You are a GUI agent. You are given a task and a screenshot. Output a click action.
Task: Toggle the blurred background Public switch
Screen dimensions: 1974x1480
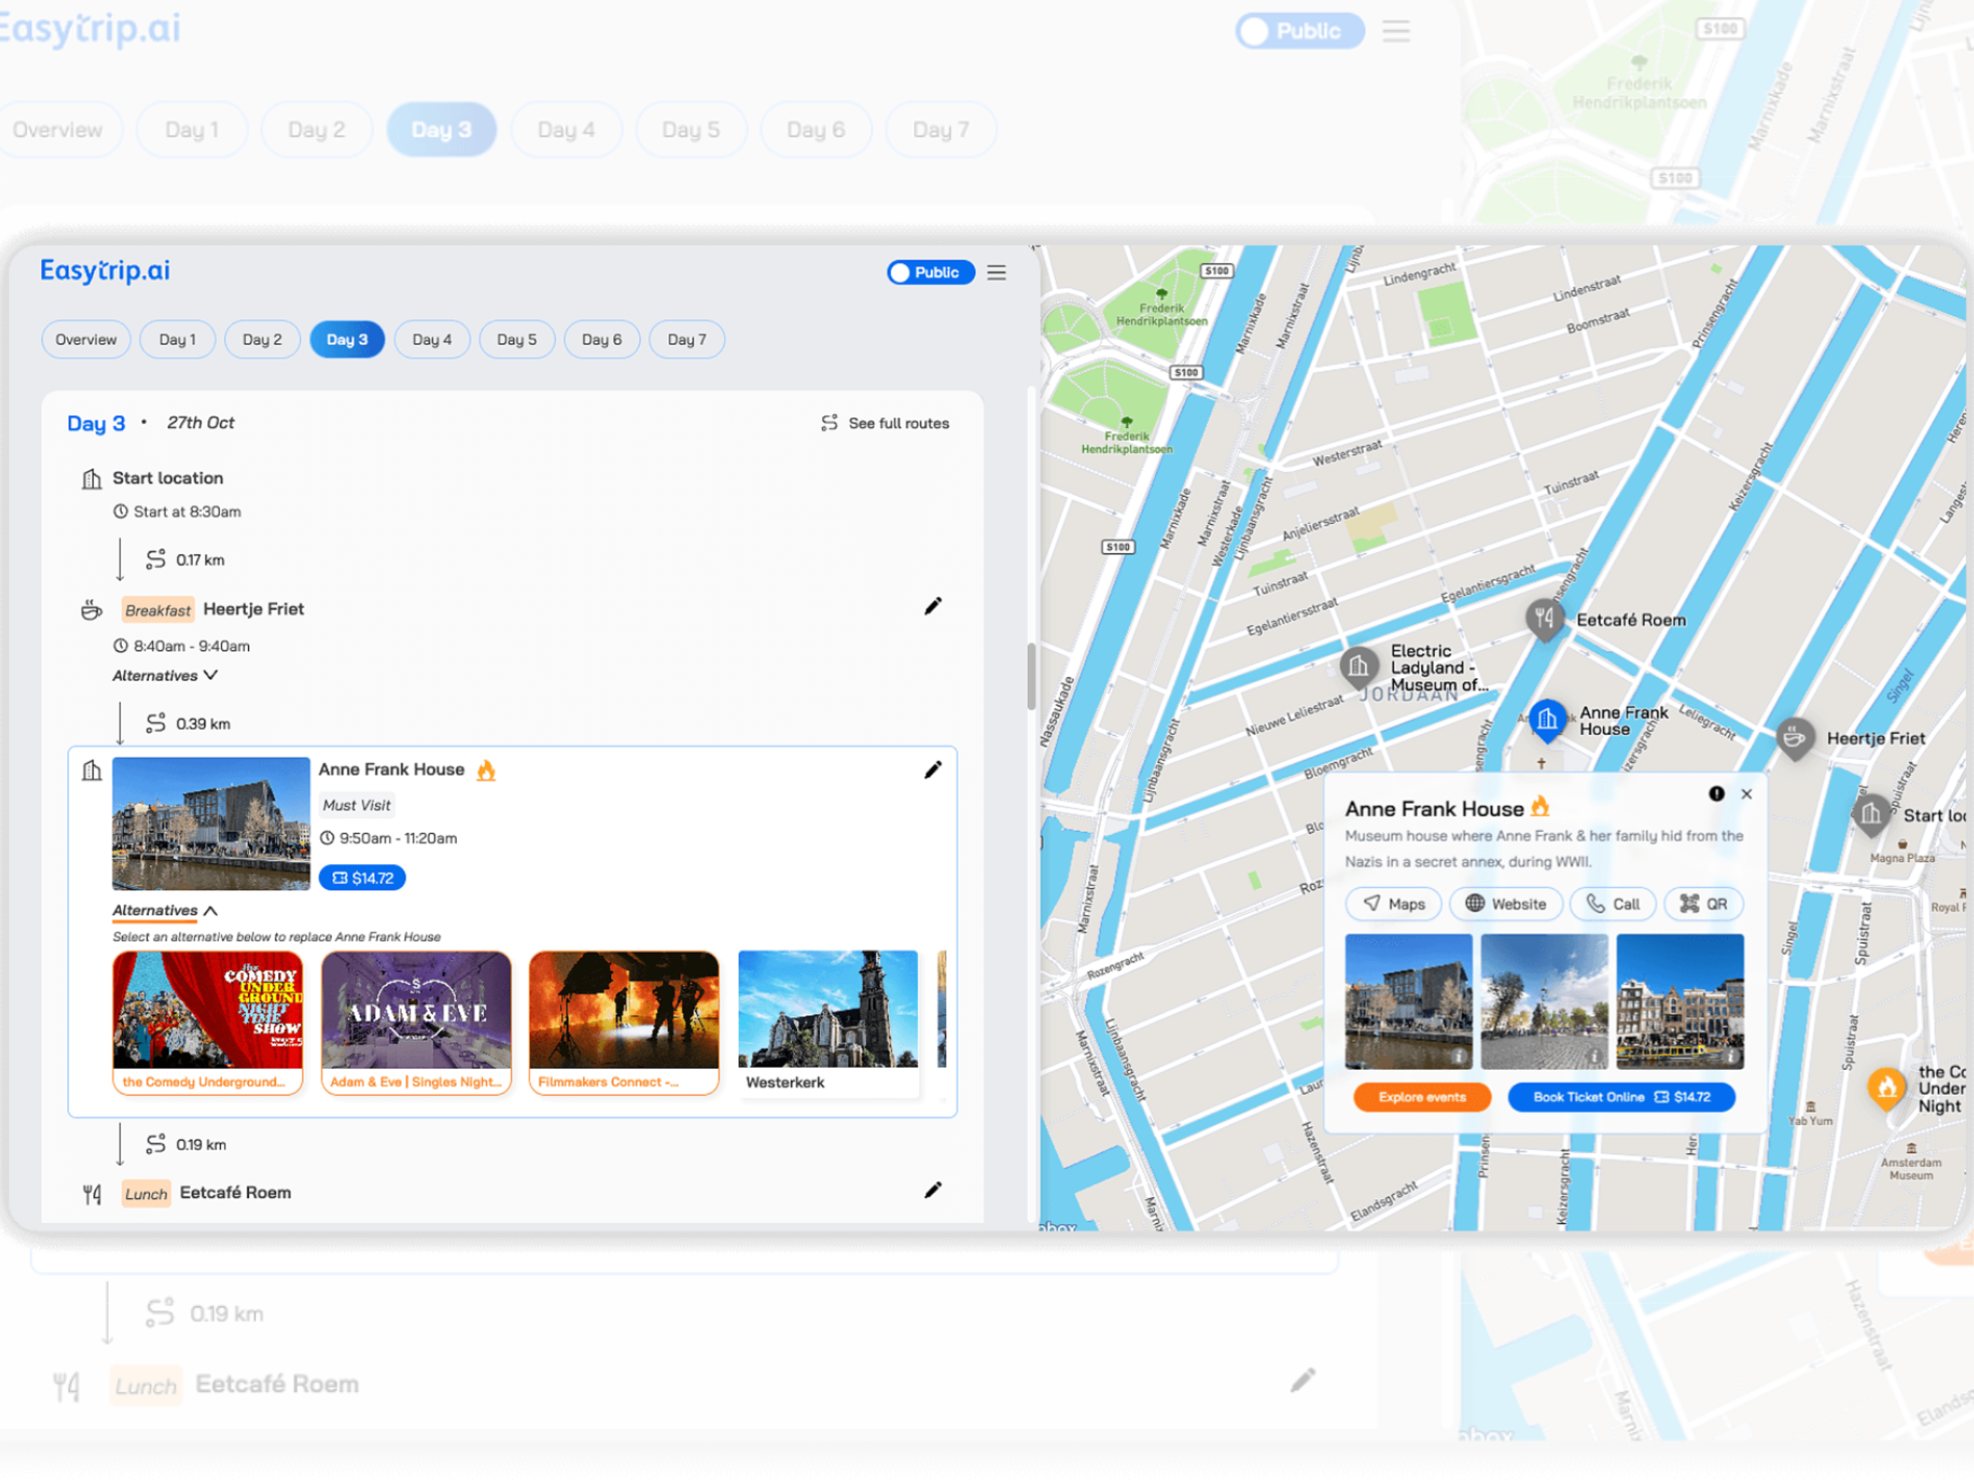(1299, 32)
